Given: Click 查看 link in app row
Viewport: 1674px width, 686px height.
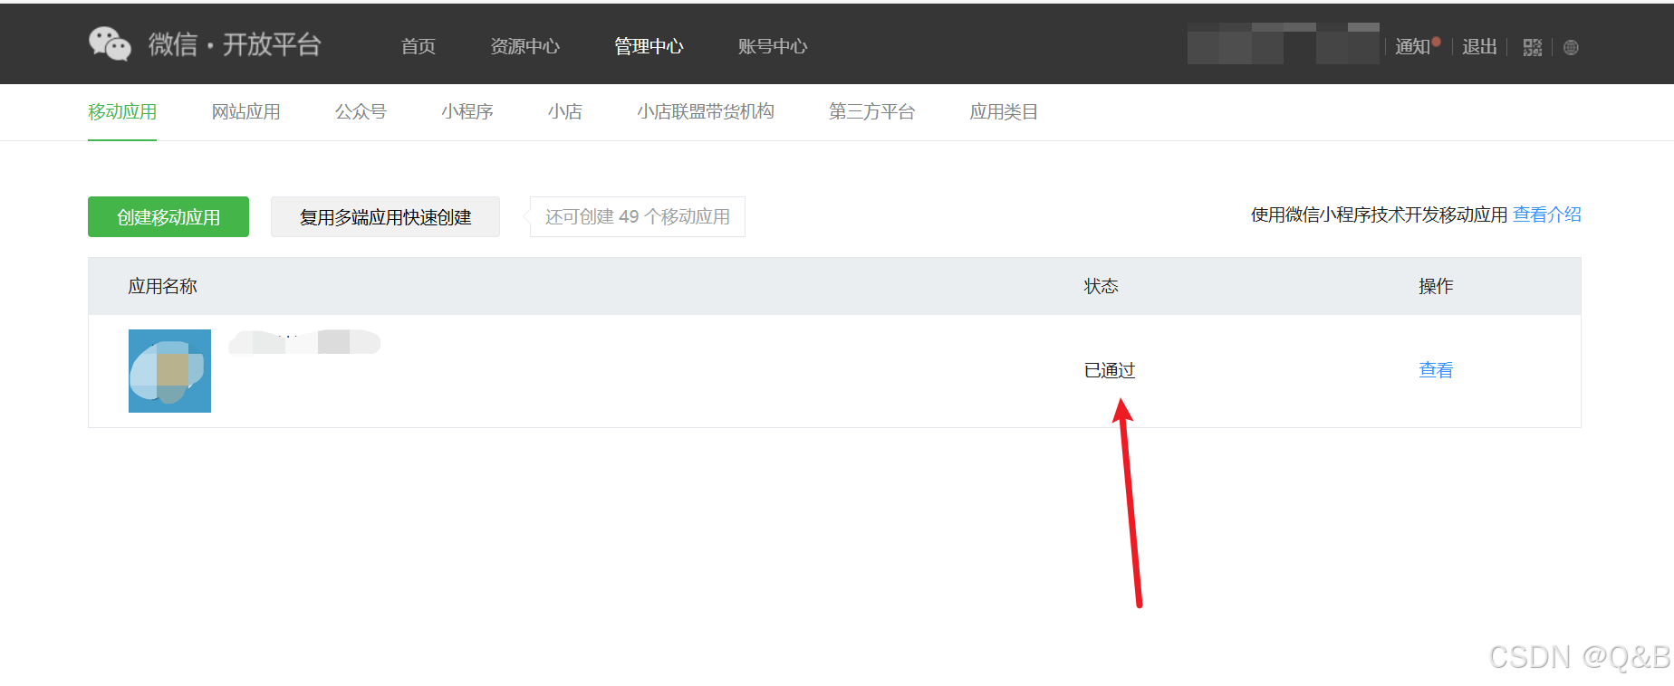Looking at the screenshot, I should click(1436, 370).
